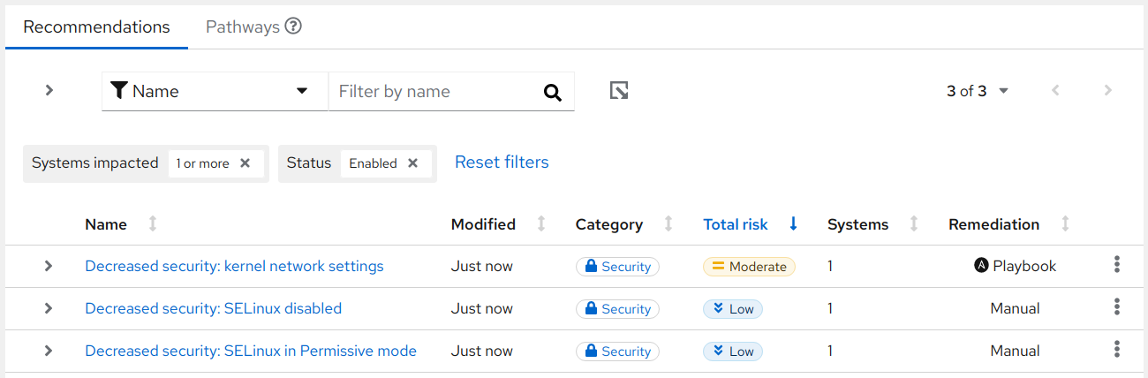The width and height of the screenshot is (1148, 378).
Task: Select the Recommendations tab
Action: [96, 26]
